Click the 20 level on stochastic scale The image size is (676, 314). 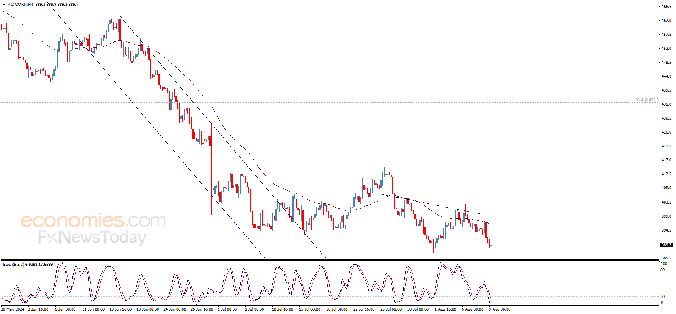pyautogui.click(x=662, y=297)
